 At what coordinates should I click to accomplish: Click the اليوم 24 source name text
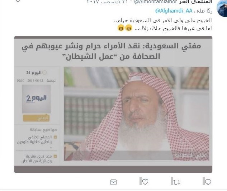coord(34,72)
